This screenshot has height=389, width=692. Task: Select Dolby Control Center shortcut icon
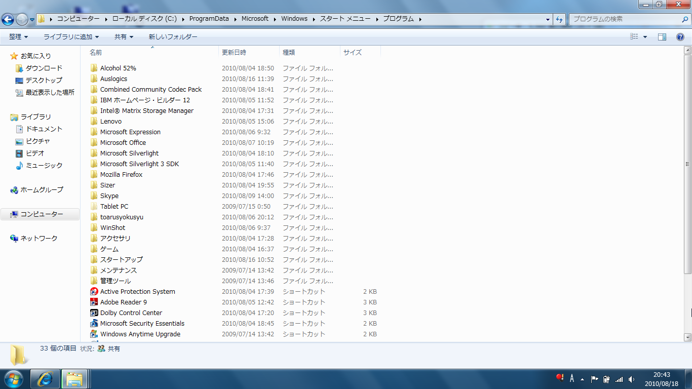point(94,313)
